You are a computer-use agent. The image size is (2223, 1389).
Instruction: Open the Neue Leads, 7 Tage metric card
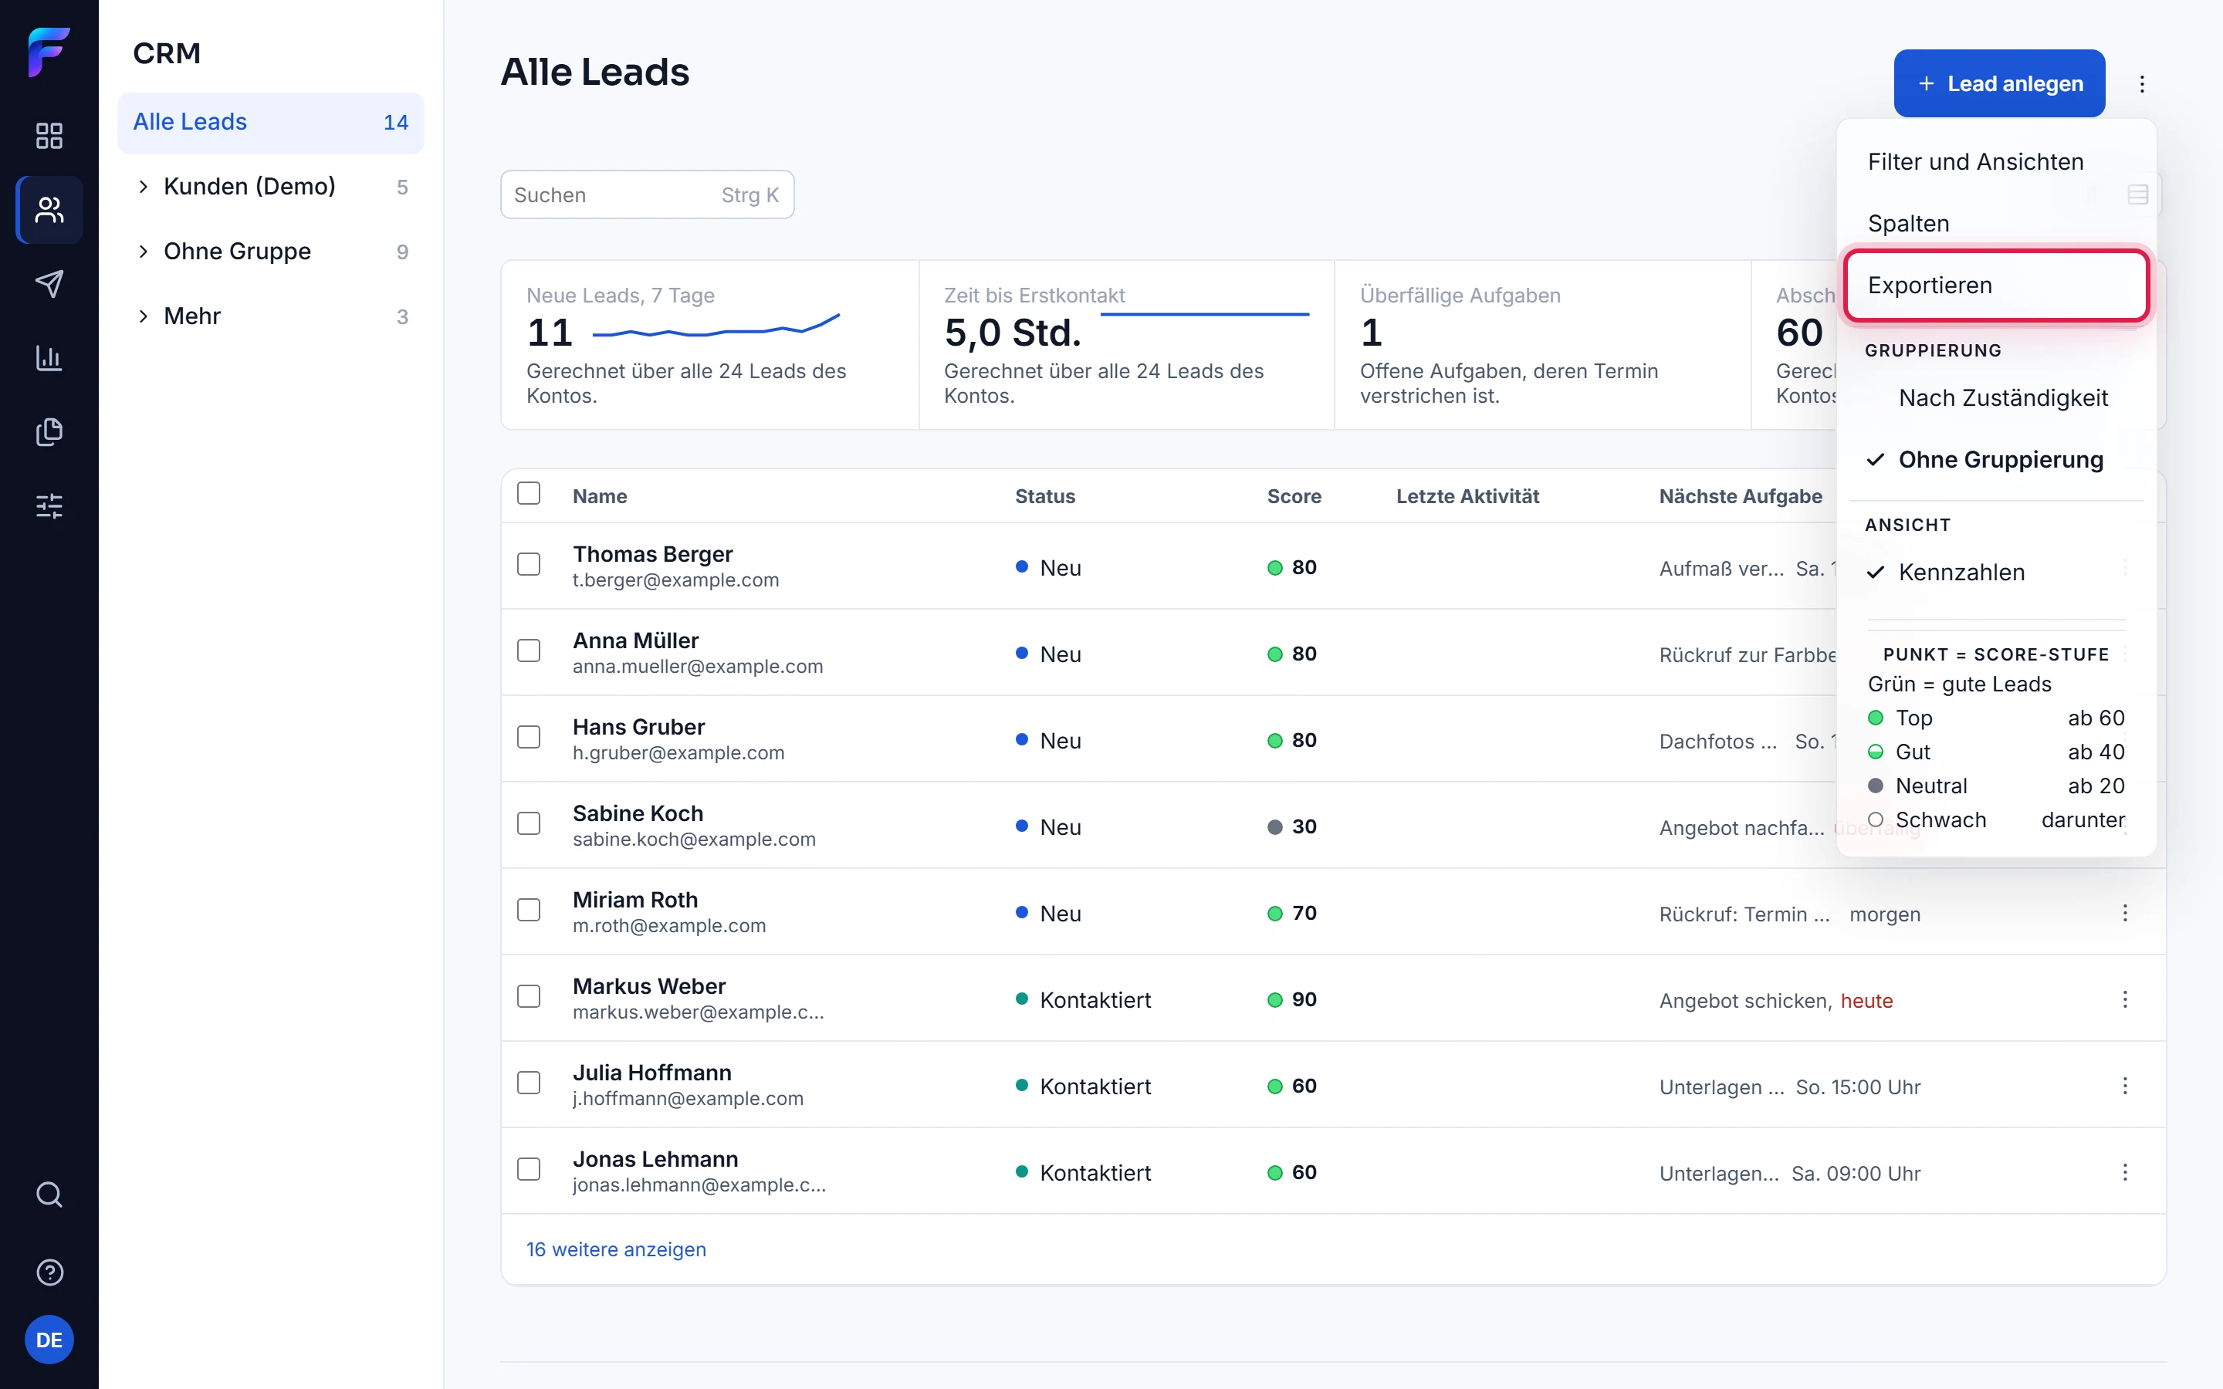click(709, 344)
